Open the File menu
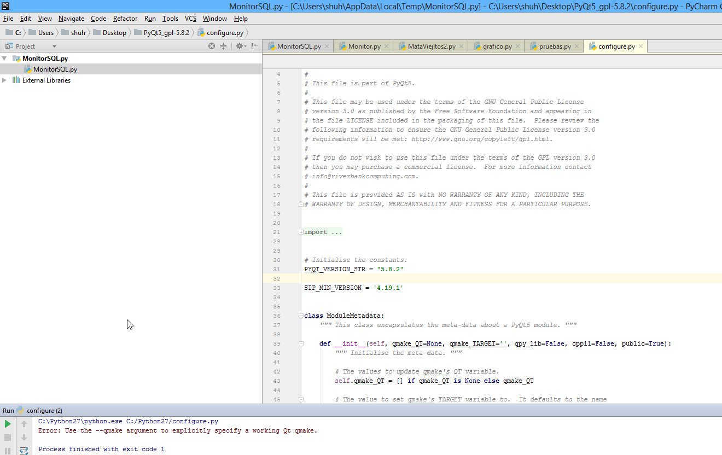The height and width of the screenshot is (455, 722). tap(8, 19)
